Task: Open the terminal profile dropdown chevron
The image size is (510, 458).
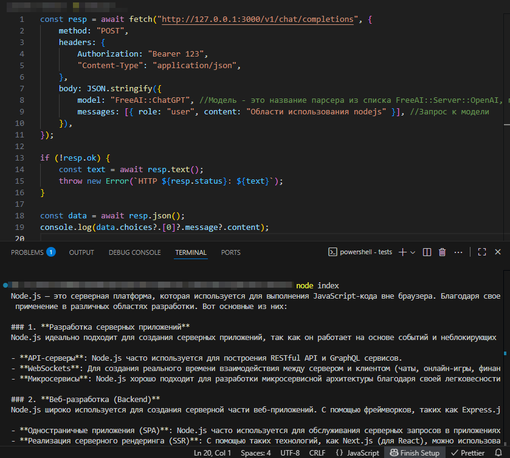Action: (413, 251)
